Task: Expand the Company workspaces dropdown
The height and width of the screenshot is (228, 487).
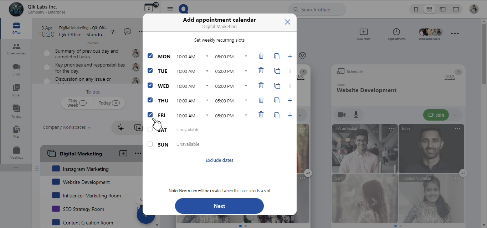Action: point(67,127)
